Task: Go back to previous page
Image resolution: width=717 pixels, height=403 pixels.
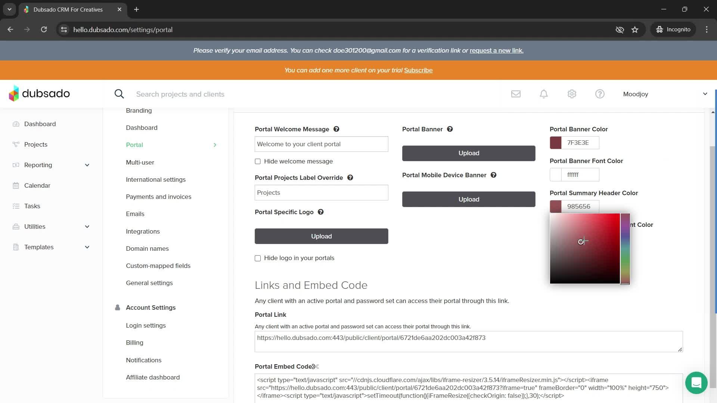Action: point(10,29)
